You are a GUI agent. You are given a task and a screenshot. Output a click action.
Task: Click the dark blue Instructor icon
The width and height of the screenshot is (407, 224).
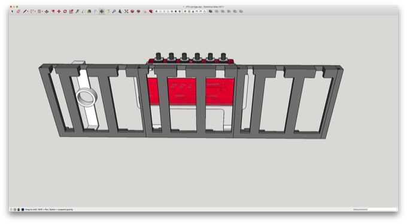(x=23, y=210)
